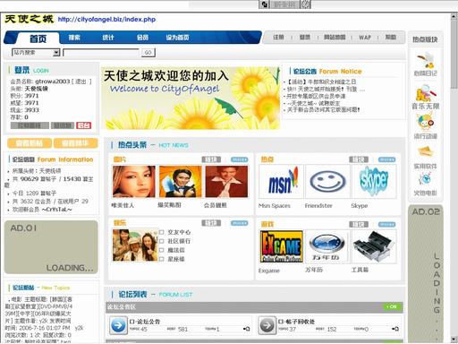The height and width of the screenshot is (344, 458).
Task: Open the 娱乐 section group photo thumbnail
Action: [135, 245]
